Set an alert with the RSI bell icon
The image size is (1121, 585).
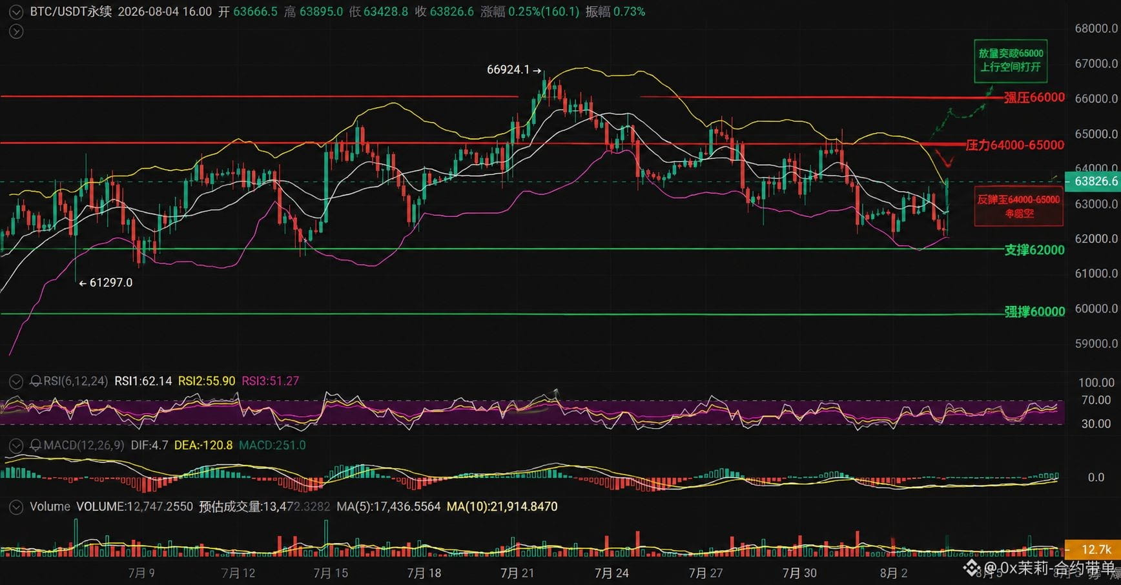36,382
